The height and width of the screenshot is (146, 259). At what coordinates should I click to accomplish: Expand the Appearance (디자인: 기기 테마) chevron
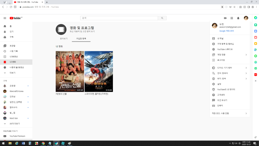click(x=246, y=68)
